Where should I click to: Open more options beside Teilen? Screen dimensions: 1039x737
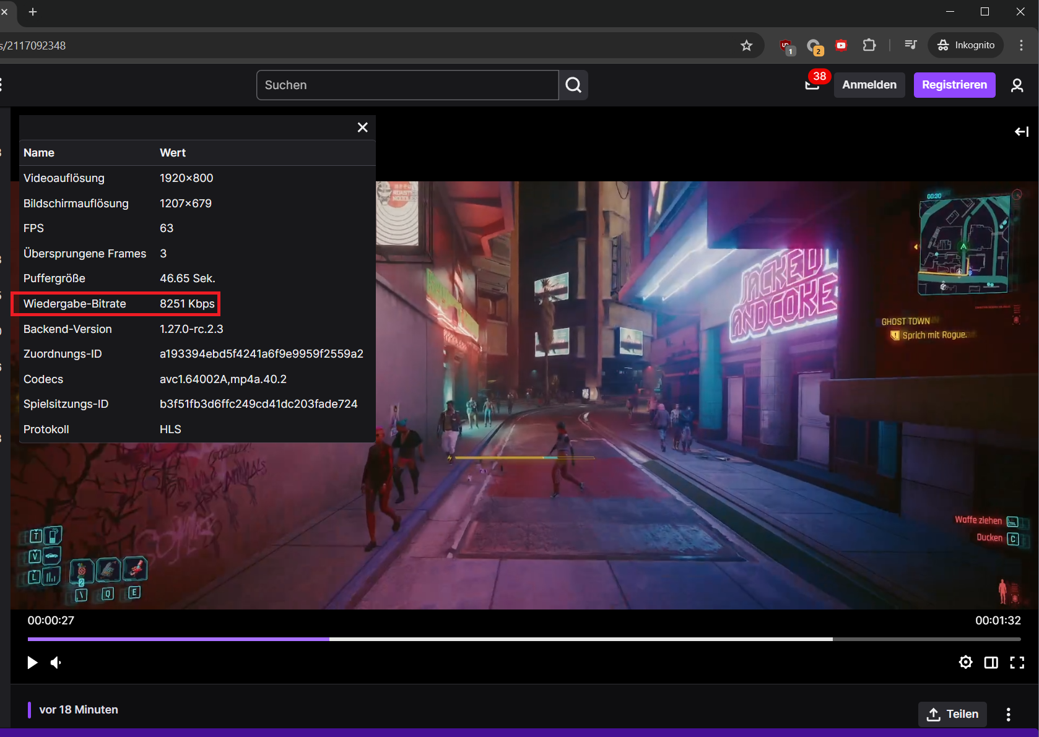tap(1008, 714)
